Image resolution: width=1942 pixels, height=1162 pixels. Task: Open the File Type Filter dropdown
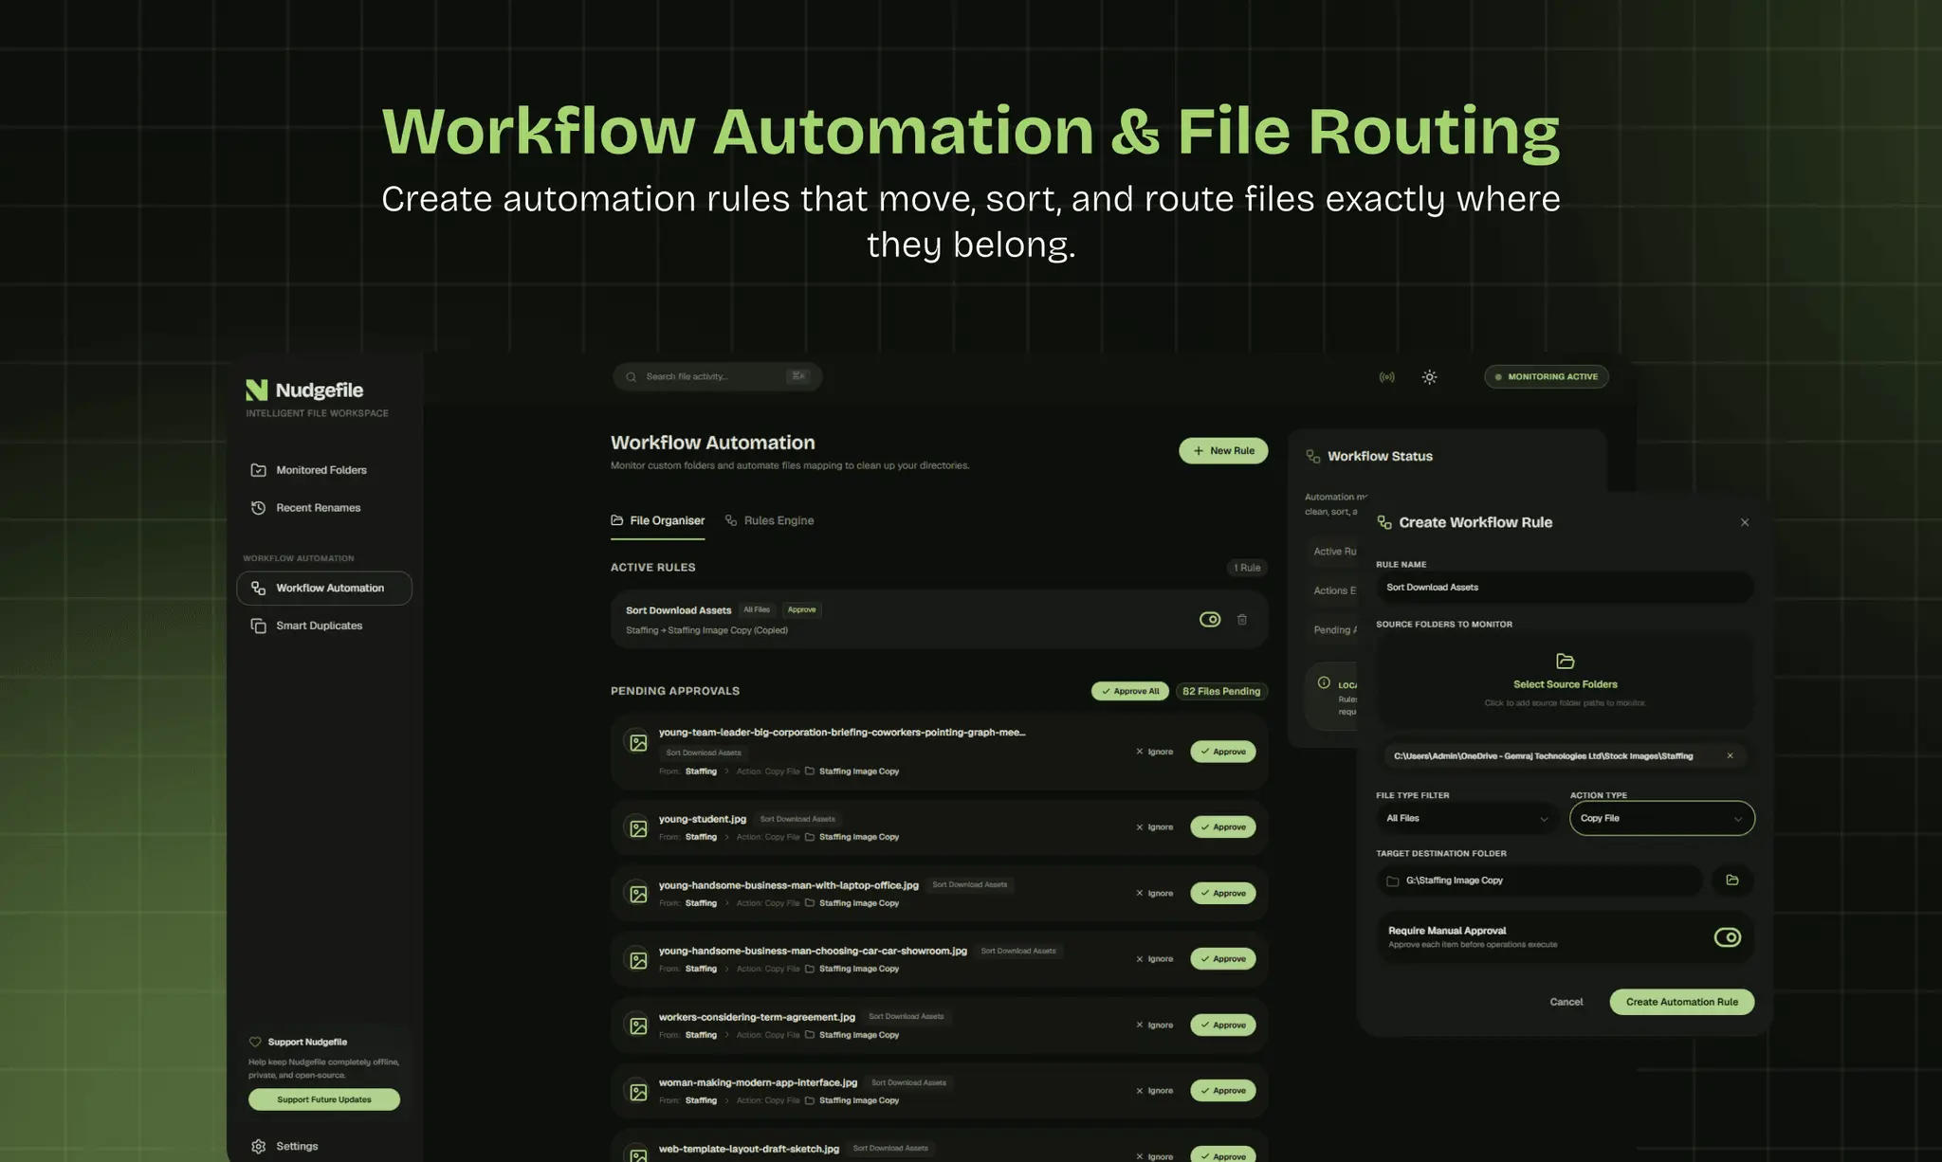[x=1467, y=819]
